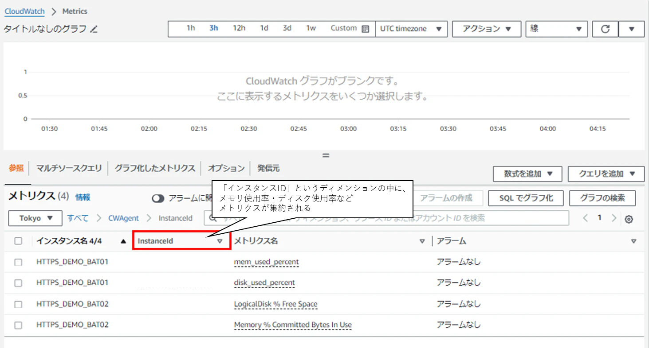The image size is (649, 348).
Task: Select the 1w time range
Action: (311, 28)
